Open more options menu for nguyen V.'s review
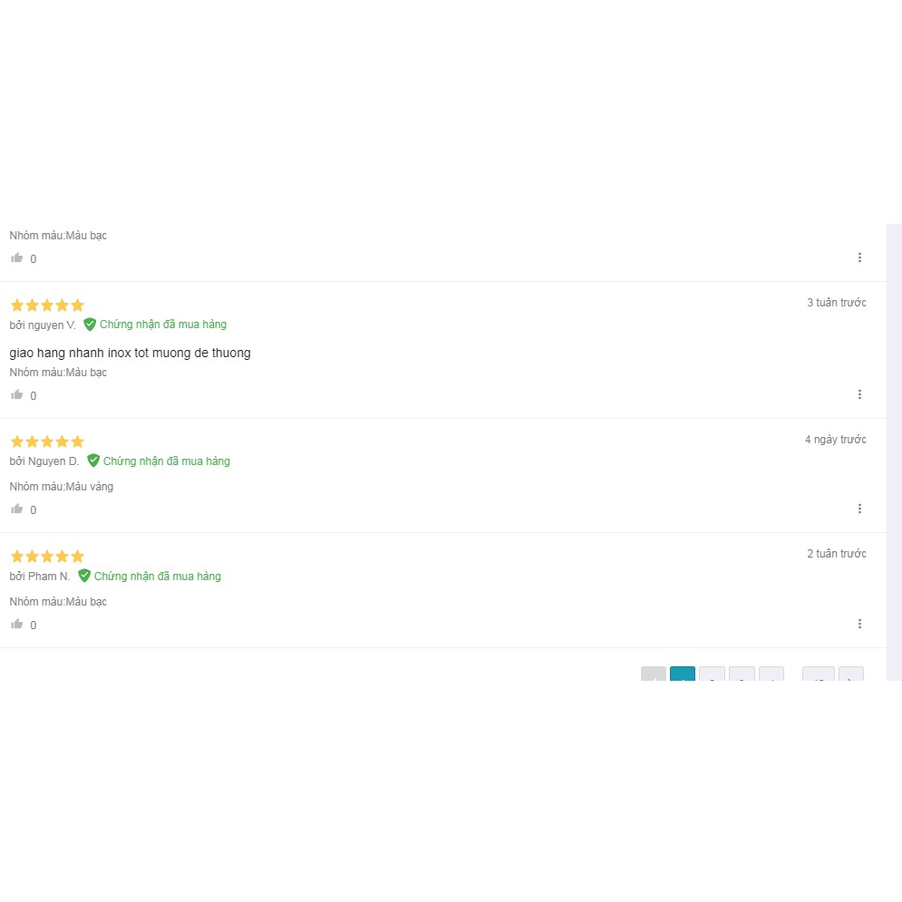This screenshot has height=902, width=902. [x=859, y=395]
